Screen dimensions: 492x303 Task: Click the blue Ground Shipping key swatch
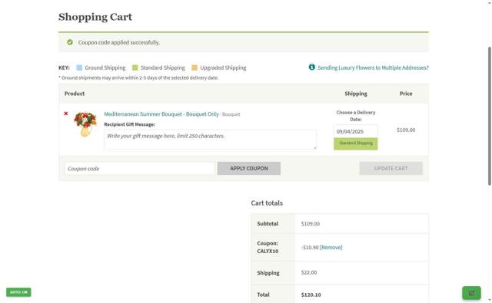(79, 68)
